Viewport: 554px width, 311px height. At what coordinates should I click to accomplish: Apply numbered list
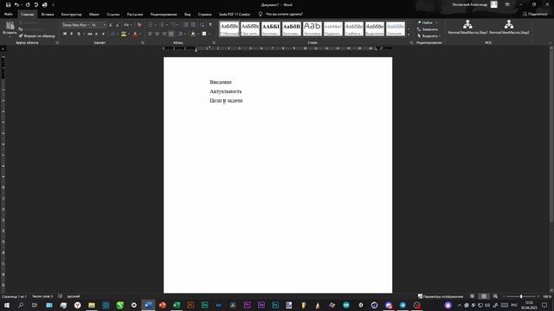coord(162,25)
